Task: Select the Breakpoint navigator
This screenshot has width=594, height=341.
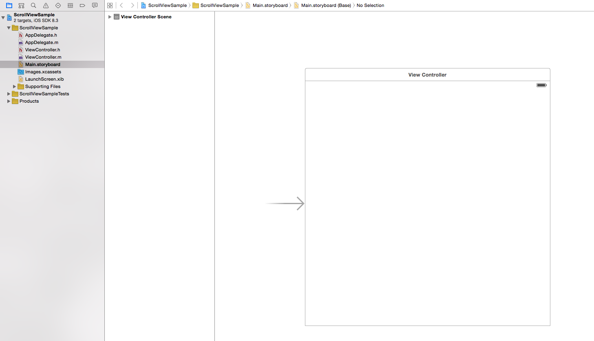Action: pyautogui.click(x=82, y=5)
